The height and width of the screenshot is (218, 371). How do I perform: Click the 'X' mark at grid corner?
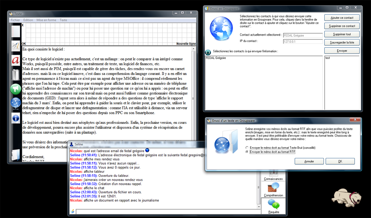point(23,25)
